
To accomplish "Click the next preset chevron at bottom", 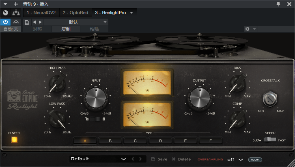I will click(x=140, y=159).
